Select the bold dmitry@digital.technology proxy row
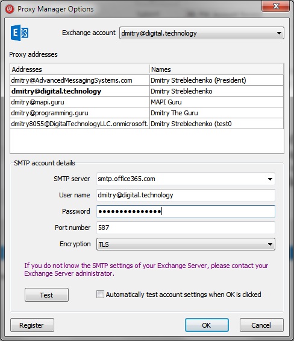The height and width of the screenshot is (341, 294). coord(147,91)
